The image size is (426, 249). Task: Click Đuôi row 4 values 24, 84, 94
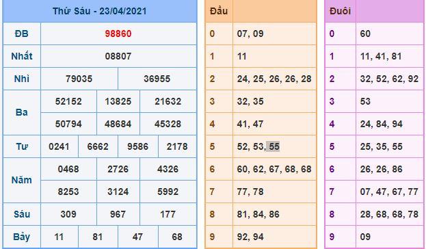point(382,124)
